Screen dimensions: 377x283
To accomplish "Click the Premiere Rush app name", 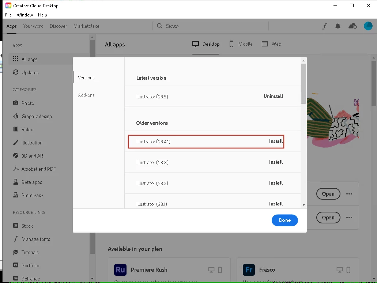I will 149,270.
